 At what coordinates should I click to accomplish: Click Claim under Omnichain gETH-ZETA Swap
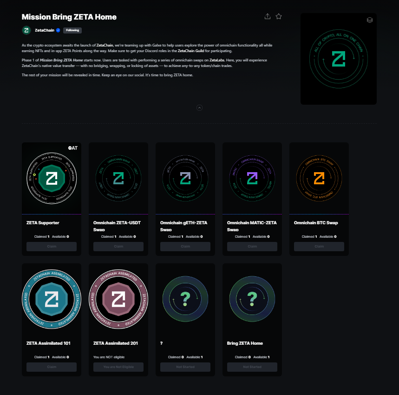point(185,247)
